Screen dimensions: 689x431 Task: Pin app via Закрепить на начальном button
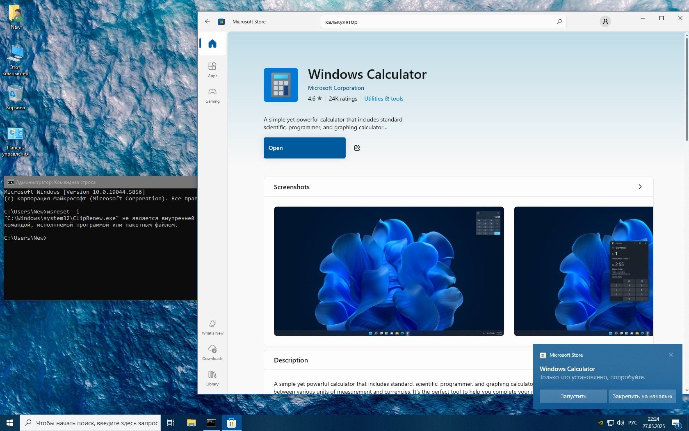[x=642, y=396]
